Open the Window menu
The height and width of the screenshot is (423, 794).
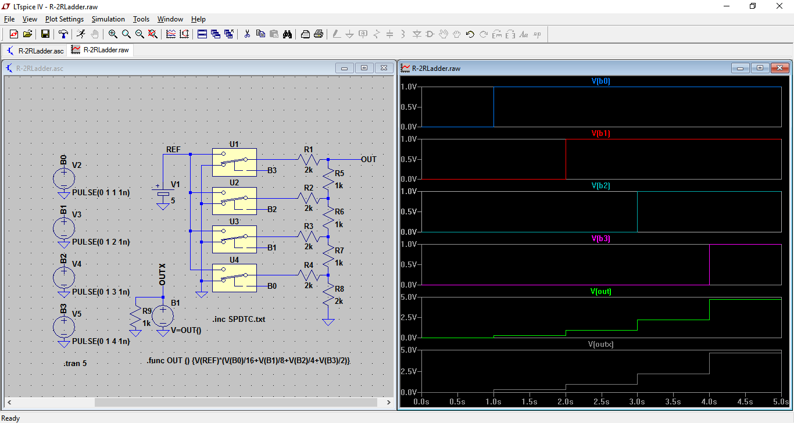pos(170,19)
